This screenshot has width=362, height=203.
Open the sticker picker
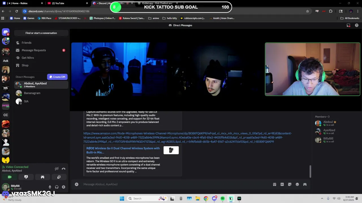click(290, 184)
